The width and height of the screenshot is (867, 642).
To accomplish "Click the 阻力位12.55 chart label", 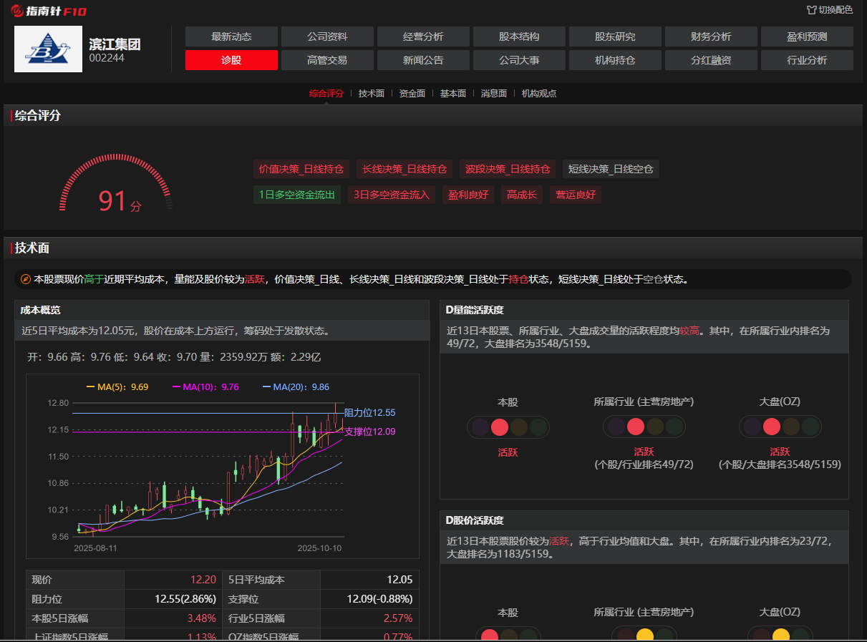I will [x=369, y=412].
